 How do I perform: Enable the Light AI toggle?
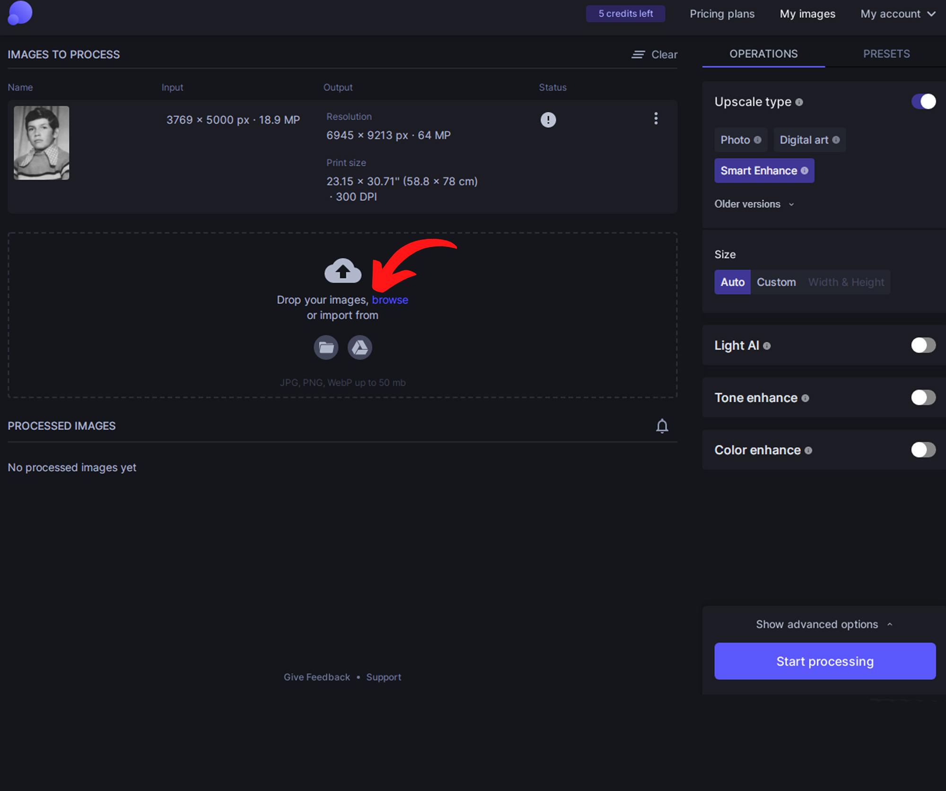pos(923,345)
